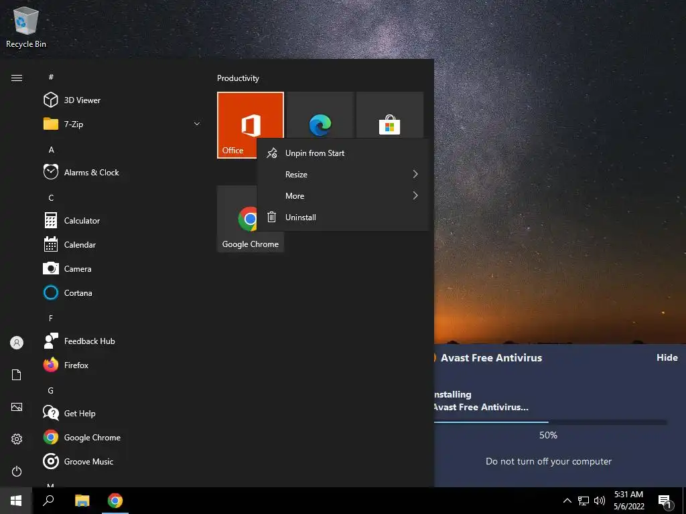
Task: Switch to Chrome on the taskbar
Action: click(115, 501)
